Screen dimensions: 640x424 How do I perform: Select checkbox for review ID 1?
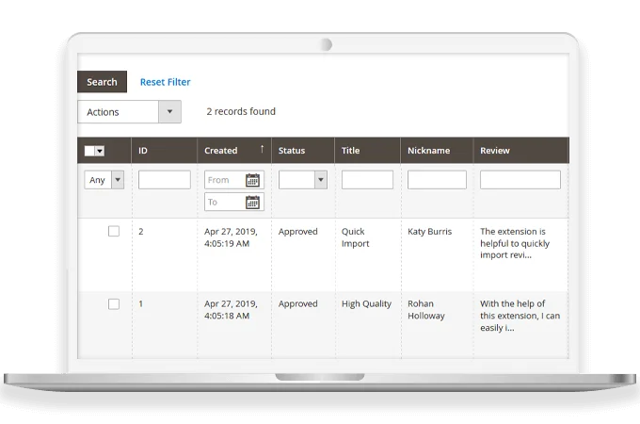click(114, 303)
